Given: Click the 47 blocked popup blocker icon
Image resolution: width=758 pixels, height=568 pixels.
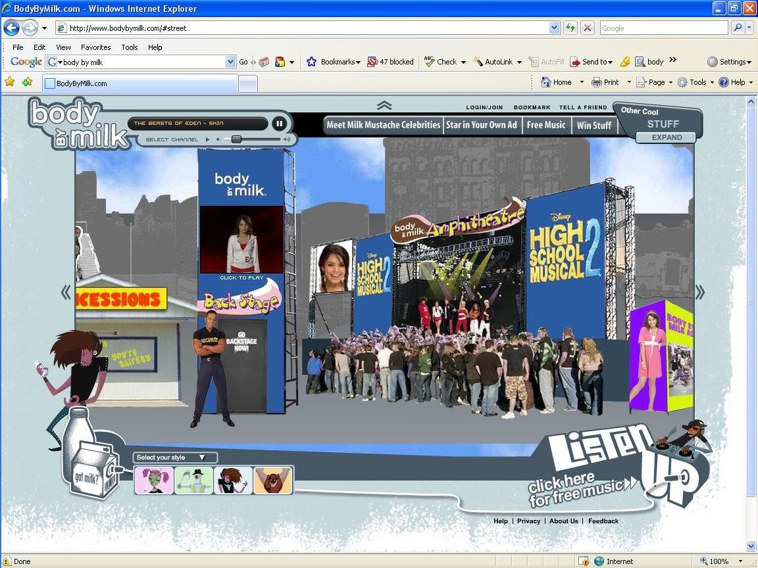Looking at the screenshot, I should tap(390, 62).
